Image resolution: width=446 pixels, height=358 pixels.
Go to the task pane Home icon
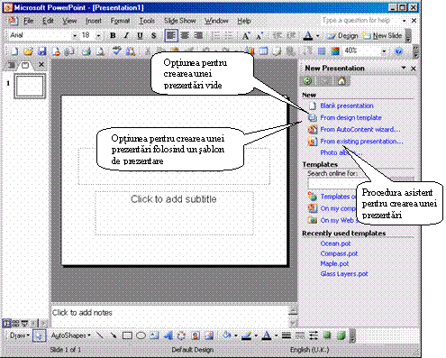pyautogui.click(x=341, y=81)
